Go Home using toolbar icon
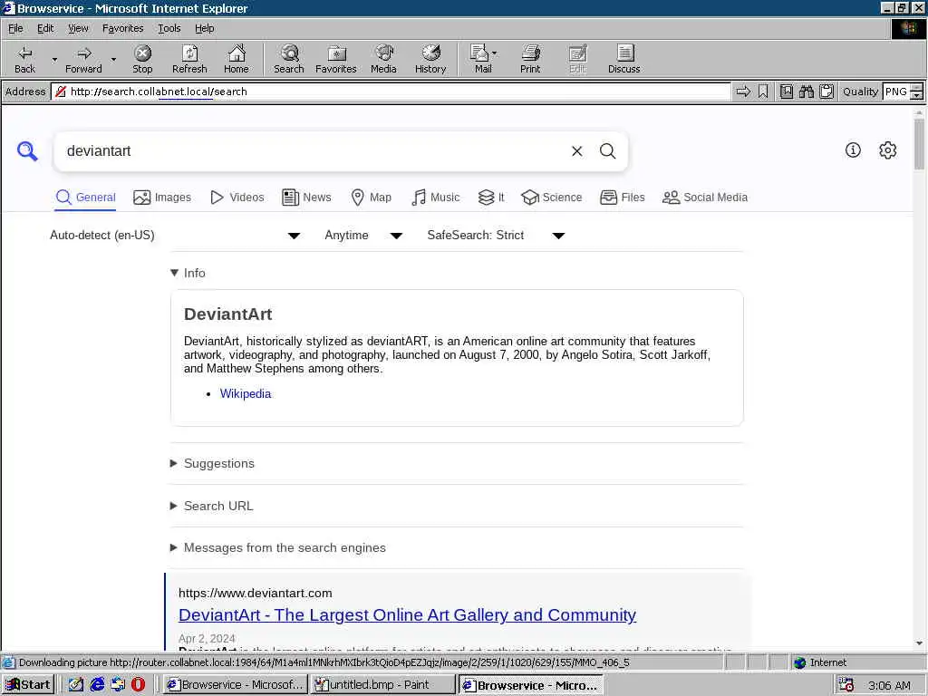The image size is (928, 696). tap(237, 59)
